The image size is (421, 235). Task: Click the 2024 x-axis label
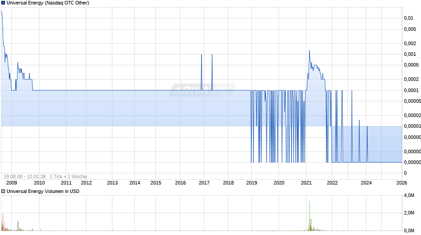pos(366,183)
